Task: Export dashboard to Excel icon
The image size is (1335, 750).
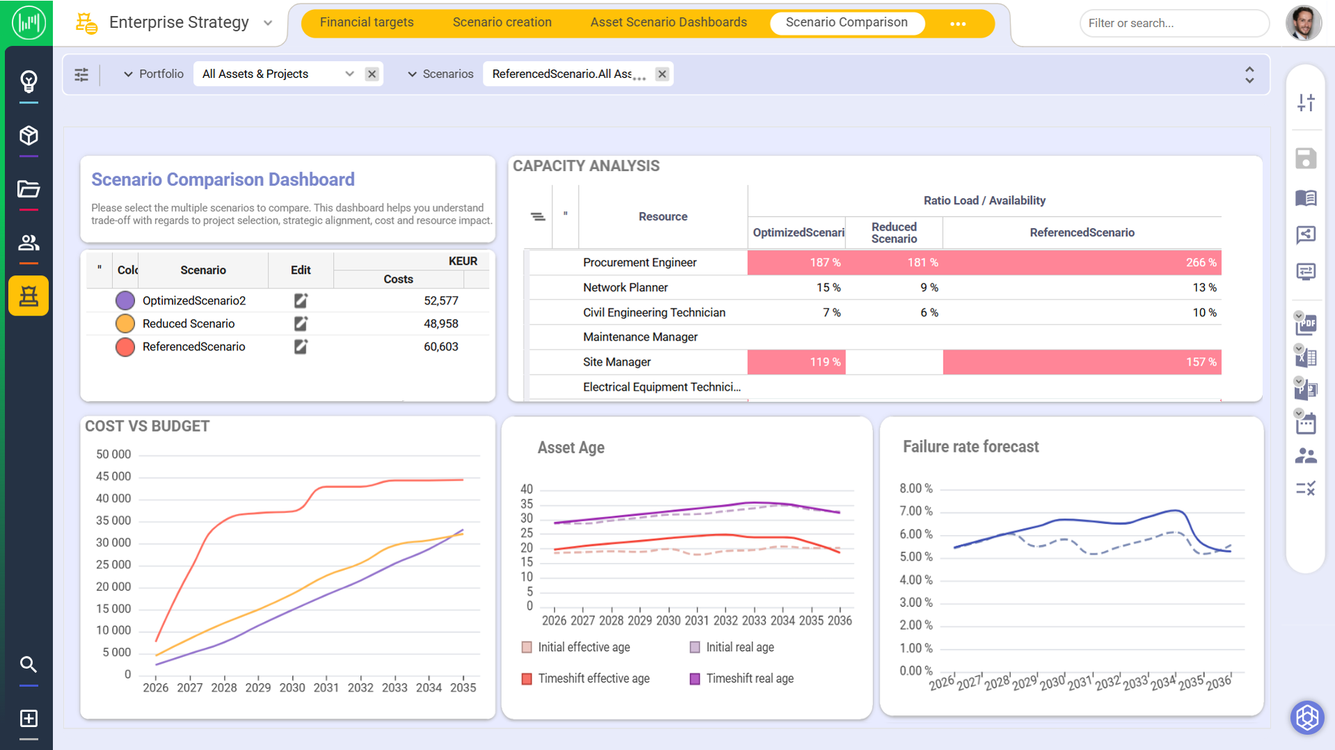Action: point(1306,357)
